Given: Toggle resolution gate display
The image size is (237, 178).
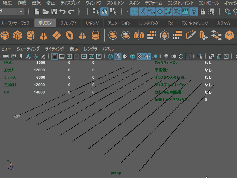Looking at the screenshot, I should pyautogui.click(x=69, y=56).
